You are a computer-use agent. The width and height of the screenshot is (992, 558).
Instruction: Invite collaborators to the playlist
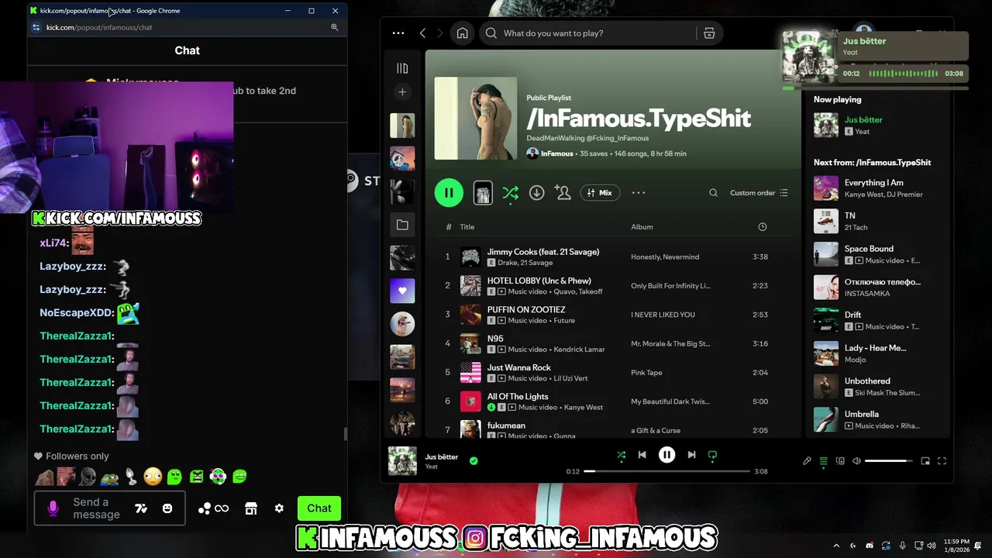[x=563, y=193]
